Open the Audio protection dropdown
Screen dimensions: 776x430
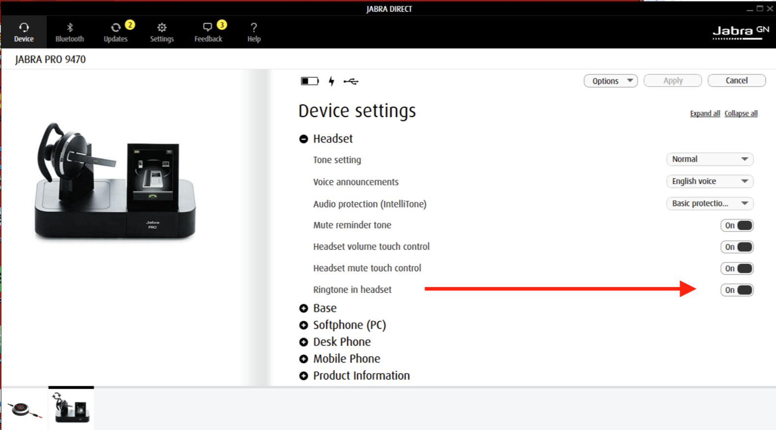tap(709, 203)
